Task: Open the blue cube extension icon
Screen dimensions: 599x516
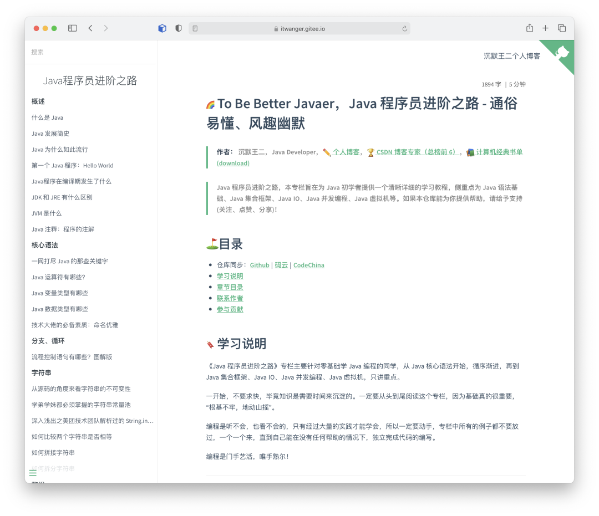Action: [x=163, y=28]
